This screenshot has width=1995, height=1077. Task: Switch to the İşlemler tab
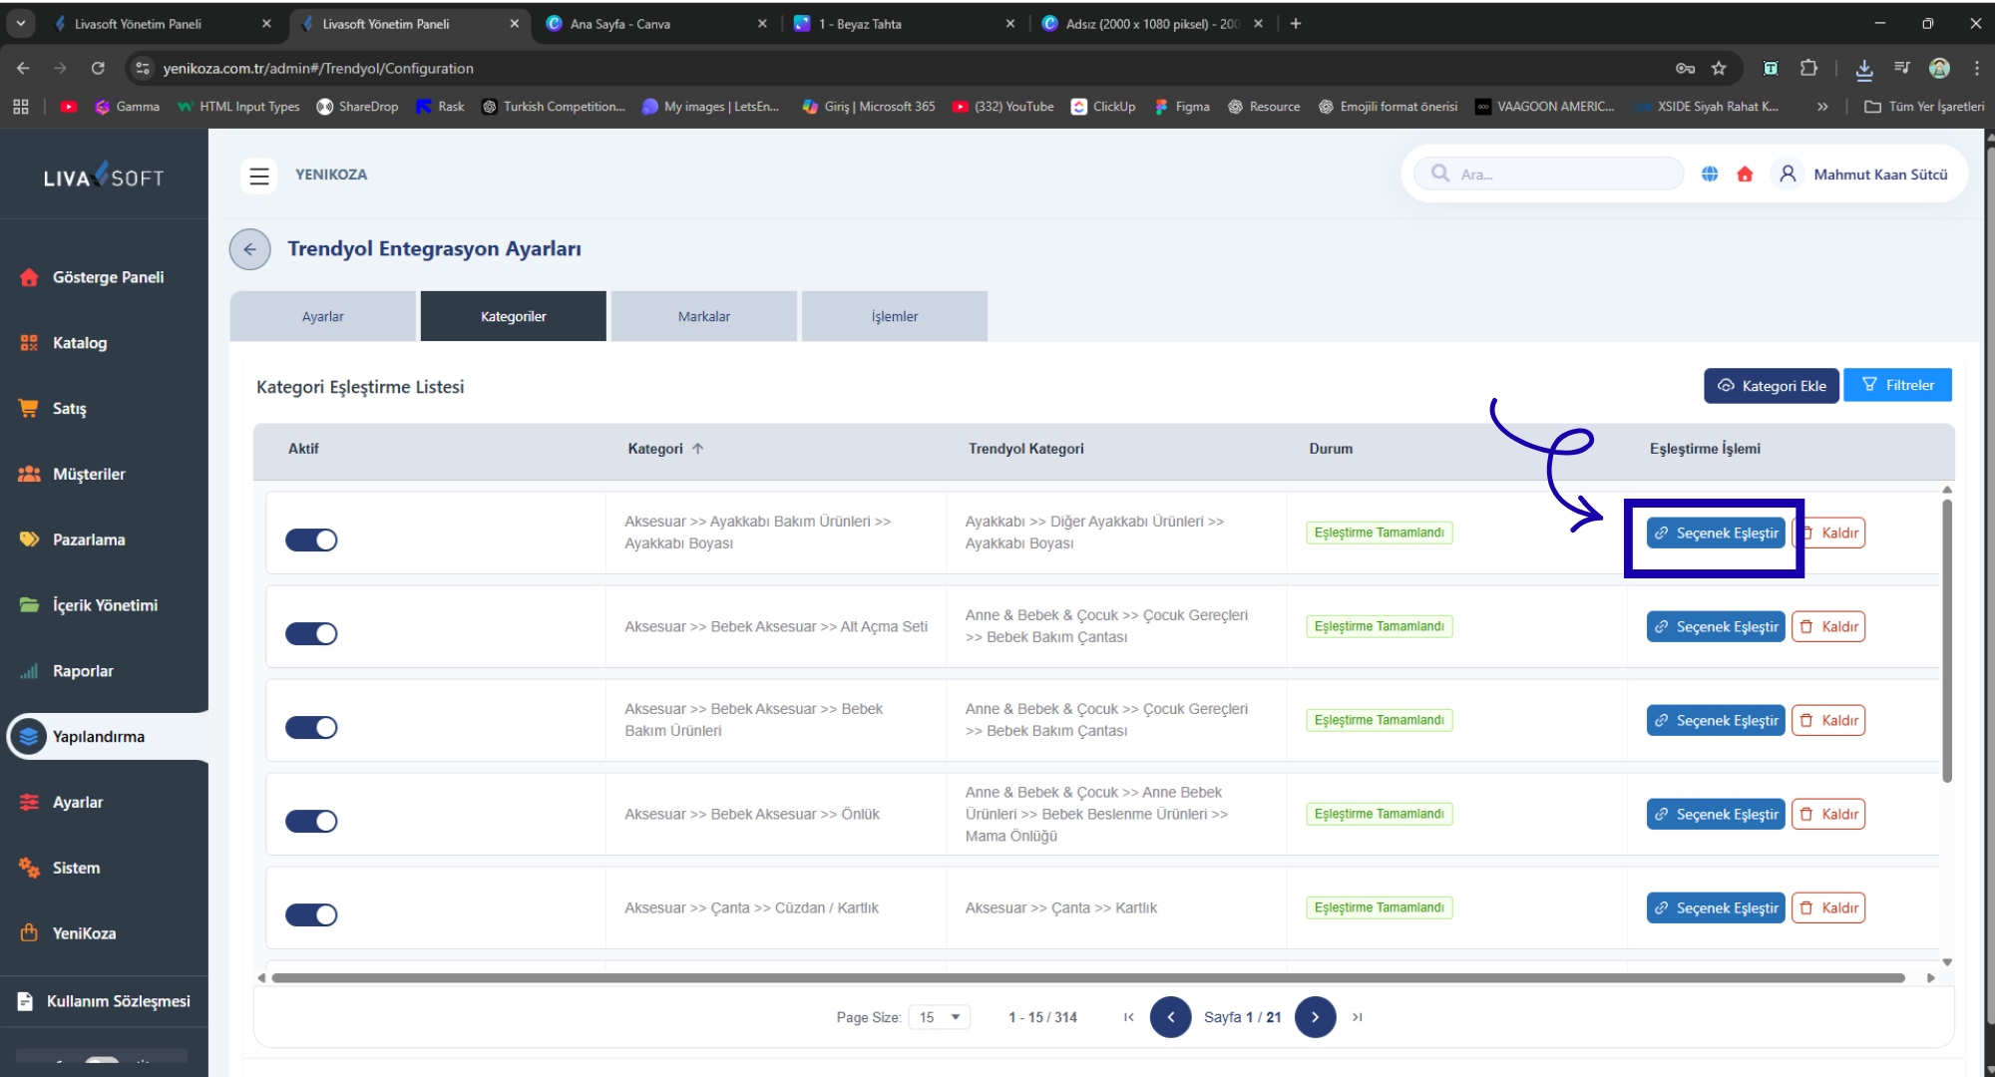[x=894, y=316]
